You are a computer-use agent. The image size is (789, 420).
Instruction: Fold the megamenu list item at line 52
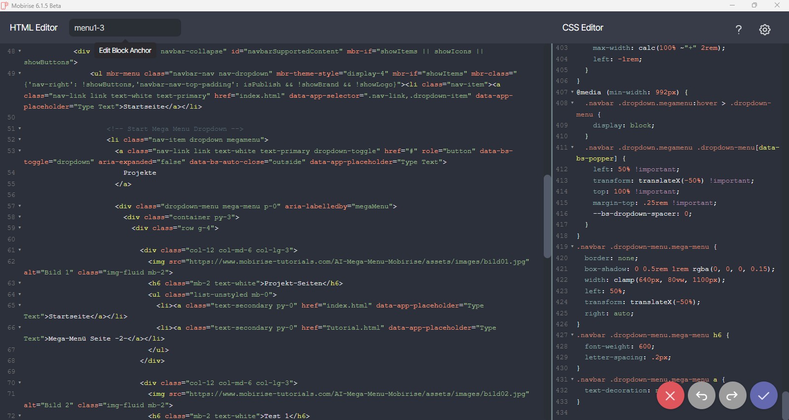pyautogui.click(x=20, y=140)
